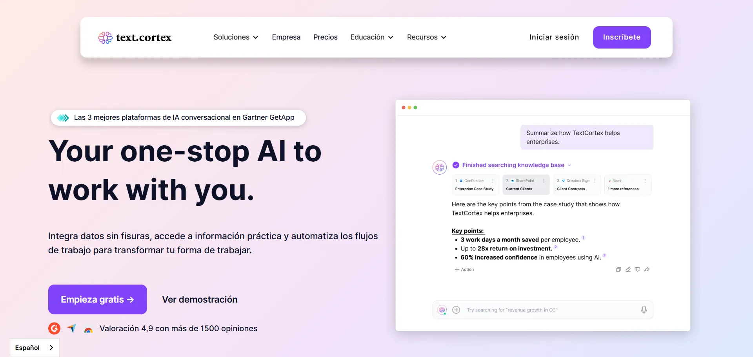
Task: Click the brain icon inside chat input
Action: [442, 310]
